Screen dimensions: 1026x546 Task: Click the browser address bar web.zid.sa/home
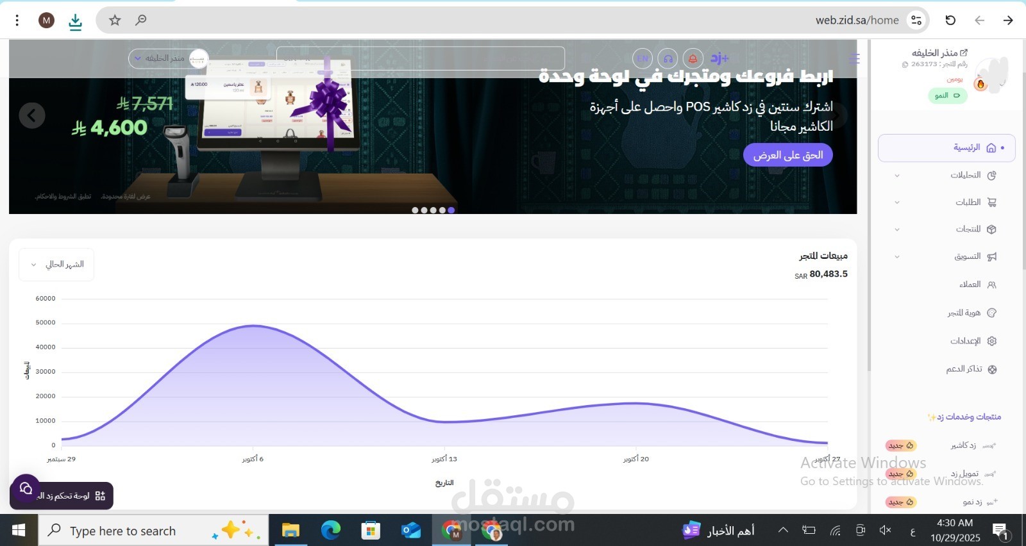click(x=857, y=21)
